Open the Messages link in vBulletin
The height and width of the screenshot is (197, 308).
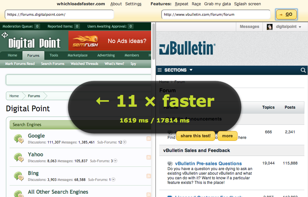249,27
